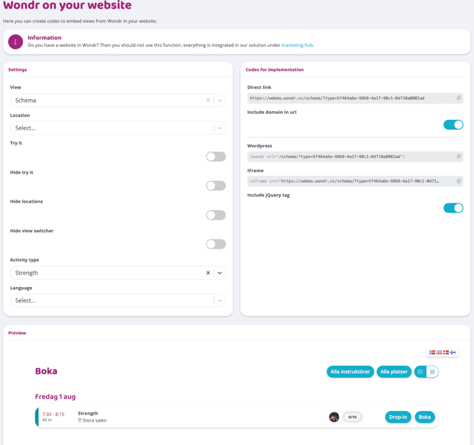This screenshot has height=445, width=474.
Task: Switch preview to British flag
Action: coord(439,352)
